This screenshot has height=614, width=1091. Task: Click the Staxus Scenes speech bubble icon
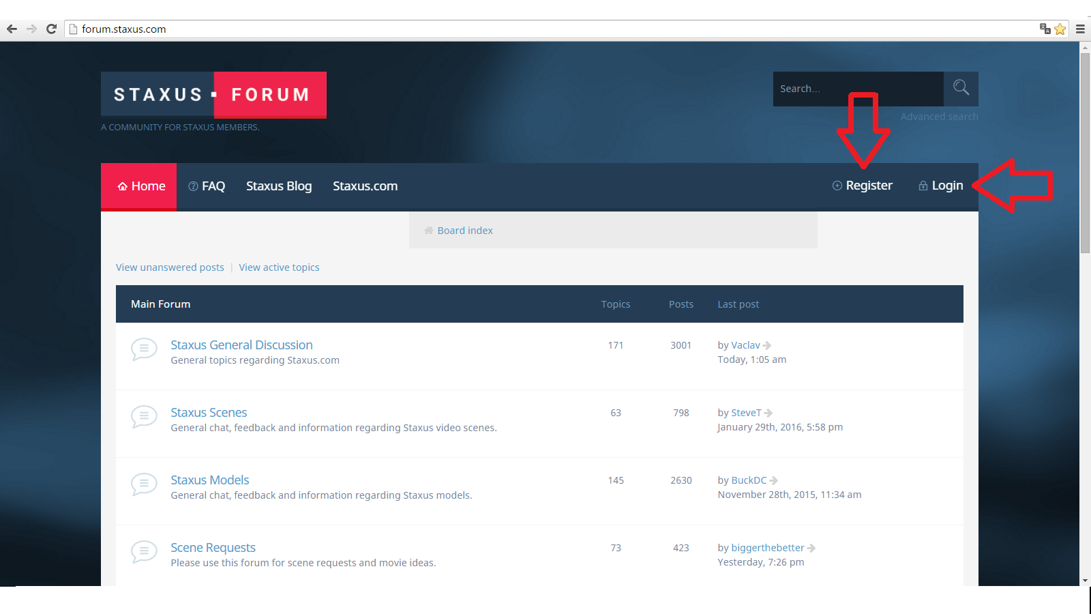click(144, 417)
